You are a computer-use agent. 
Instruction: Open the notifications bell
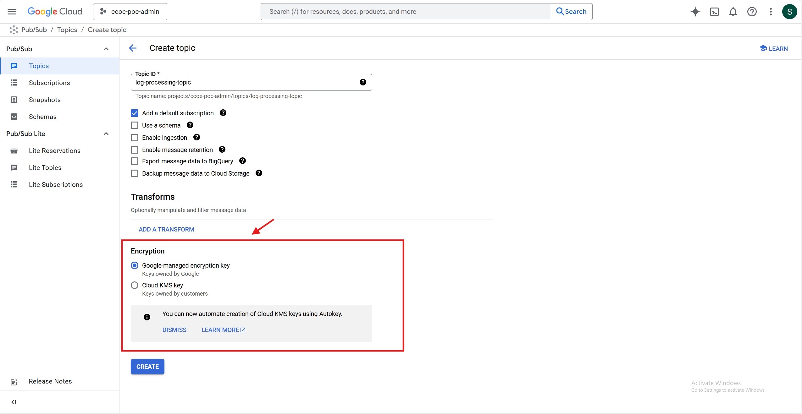coord(733,12)
